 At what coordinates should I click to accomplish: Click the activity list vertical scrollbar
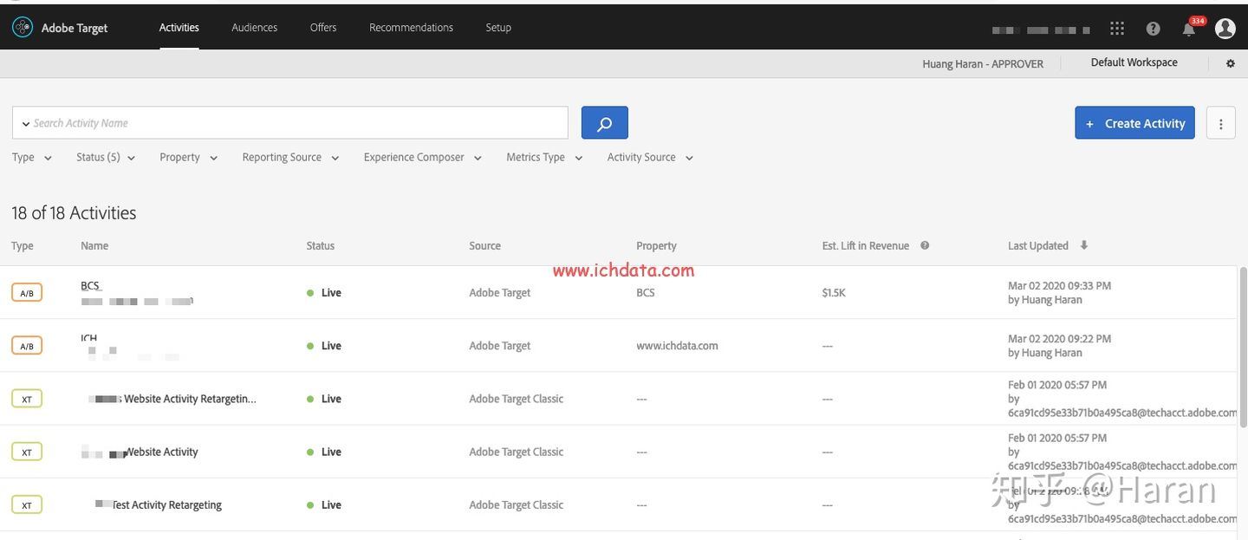(x=1243, y=347)
